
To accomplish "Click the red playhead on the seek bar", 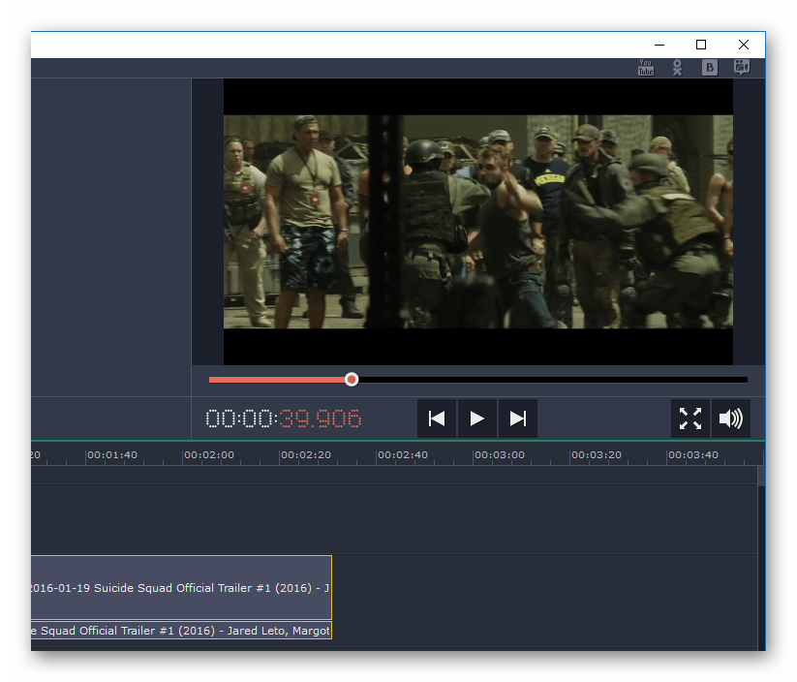I will (352, 380).
